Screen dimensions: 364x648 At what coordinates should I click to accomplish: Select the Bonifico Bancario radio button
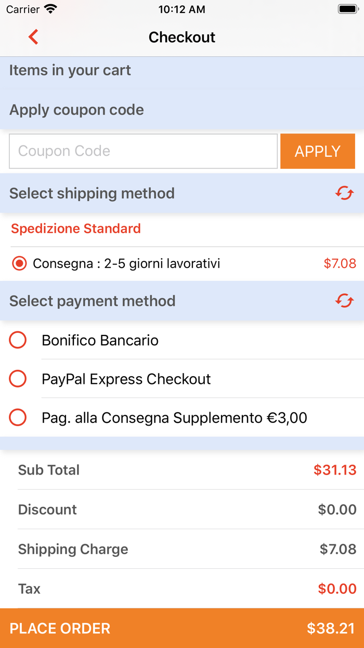[18, 340]
